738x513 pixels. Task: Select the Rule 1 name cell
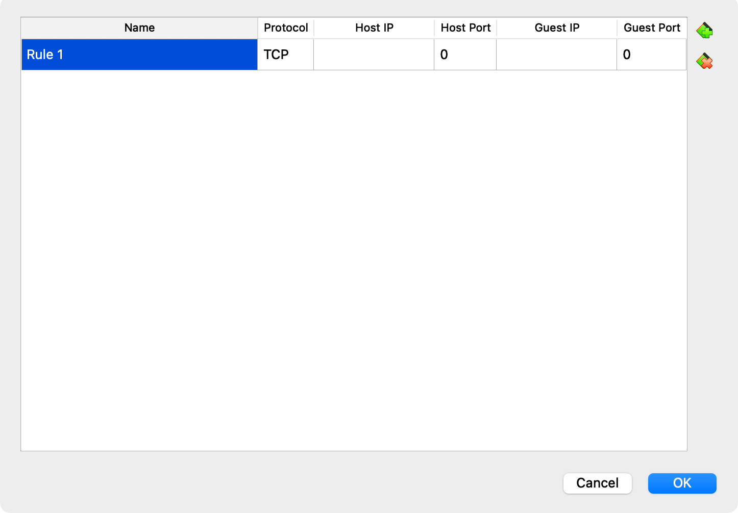pos(139,55)
